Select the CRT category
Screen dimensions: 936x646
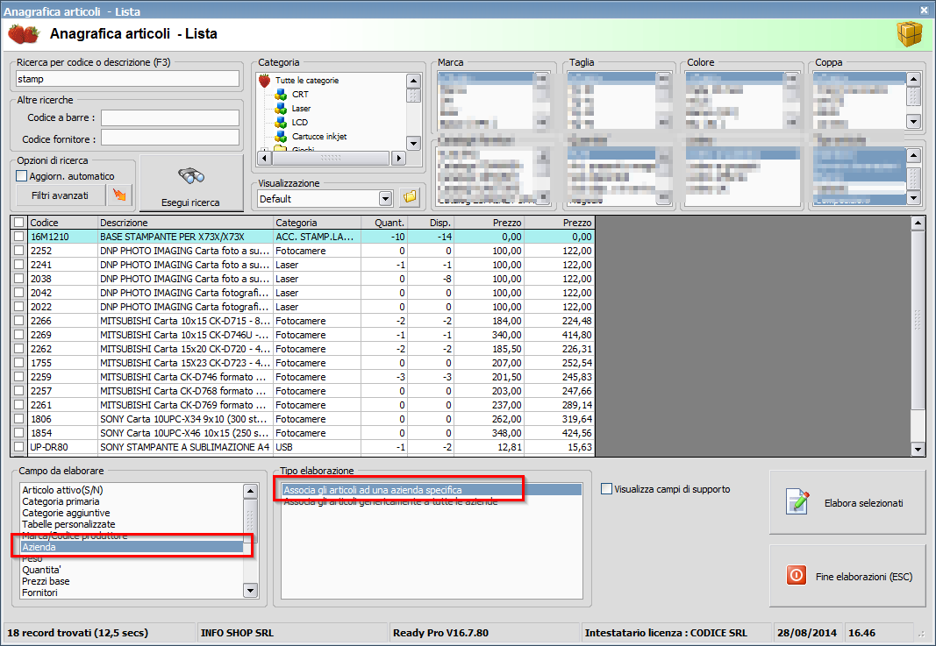point(300,95)
